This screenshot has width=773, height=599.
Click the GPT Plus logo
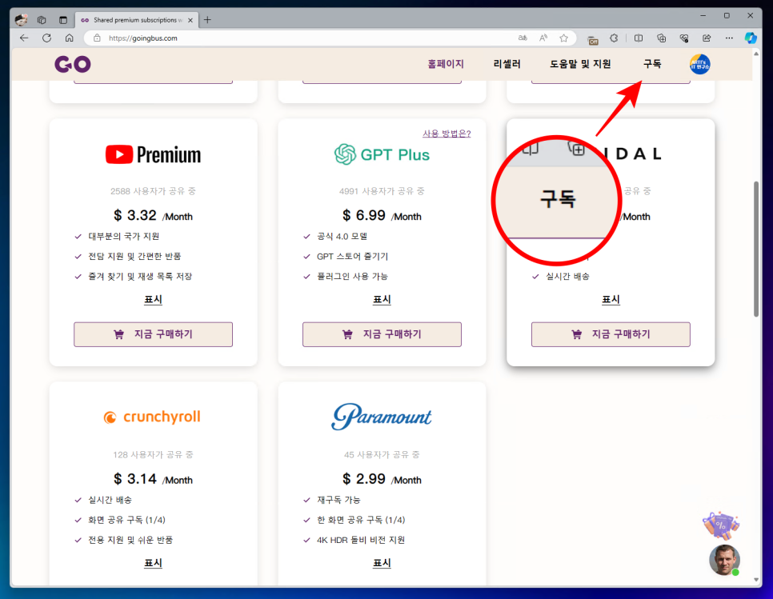pyautogui.click(x=382, y=154)
